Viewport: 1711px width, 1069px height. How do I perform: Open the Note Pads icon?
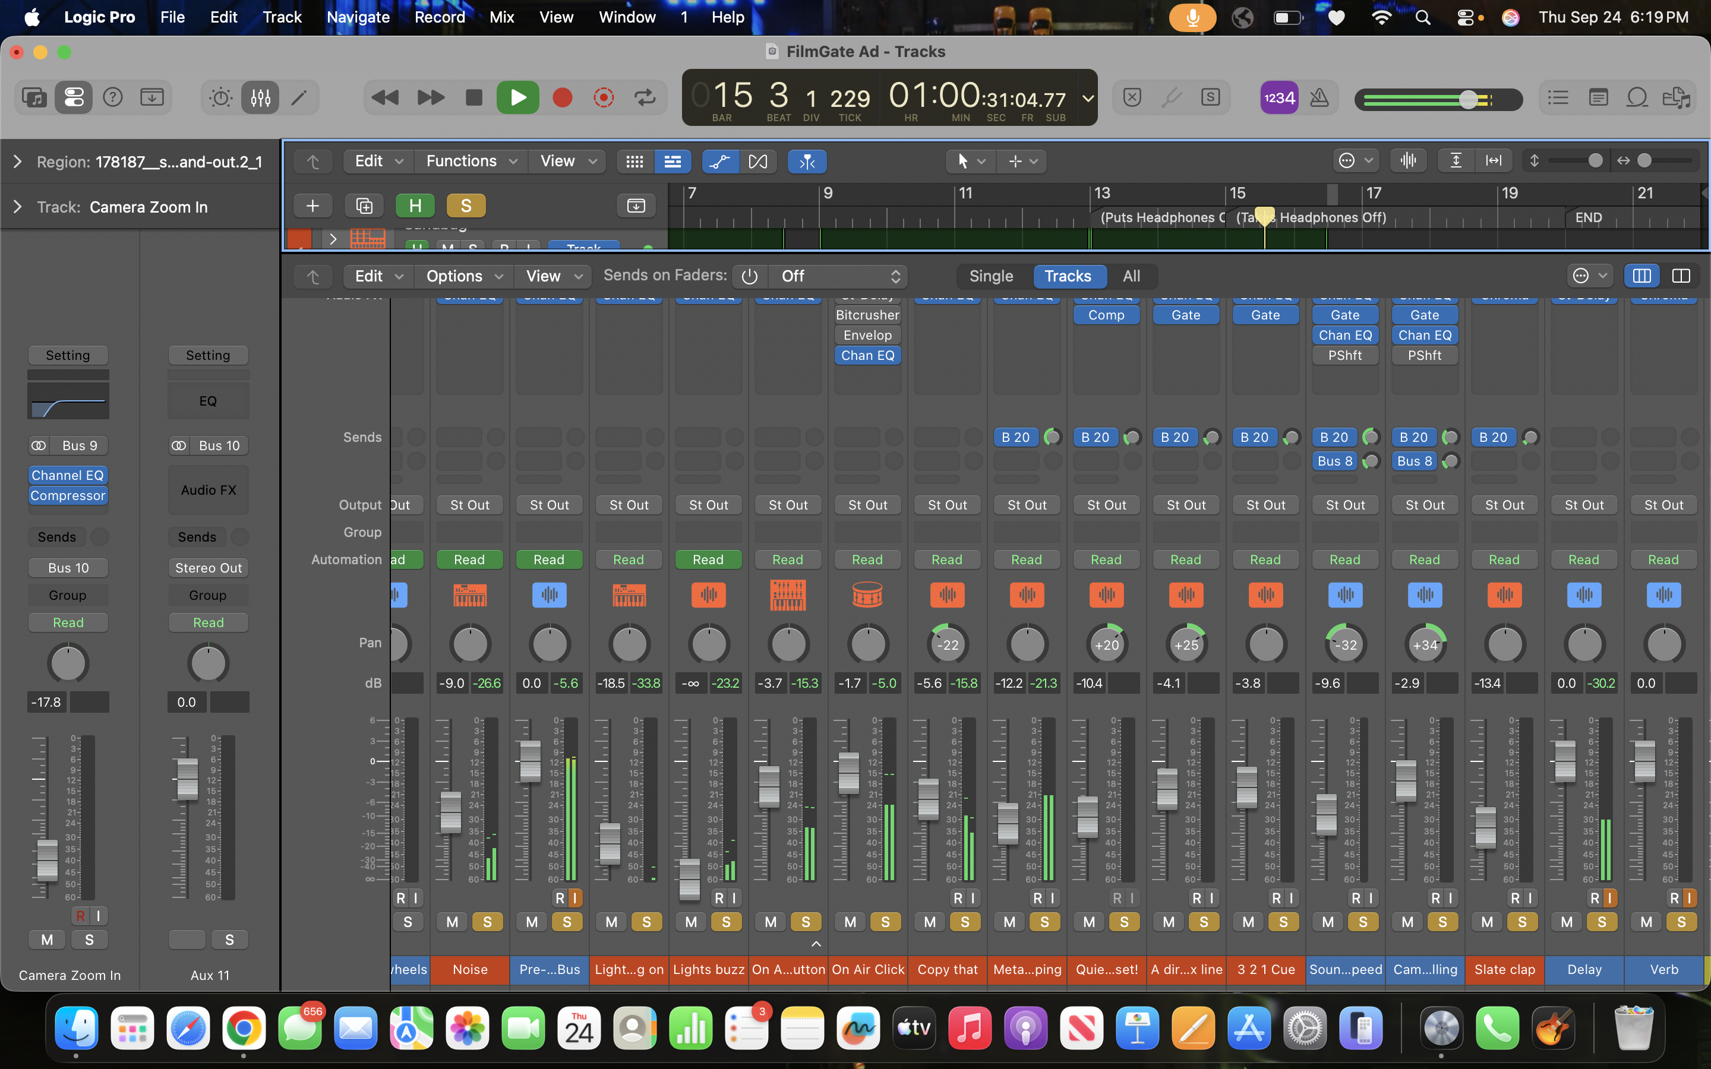(x=1598, y=97)
